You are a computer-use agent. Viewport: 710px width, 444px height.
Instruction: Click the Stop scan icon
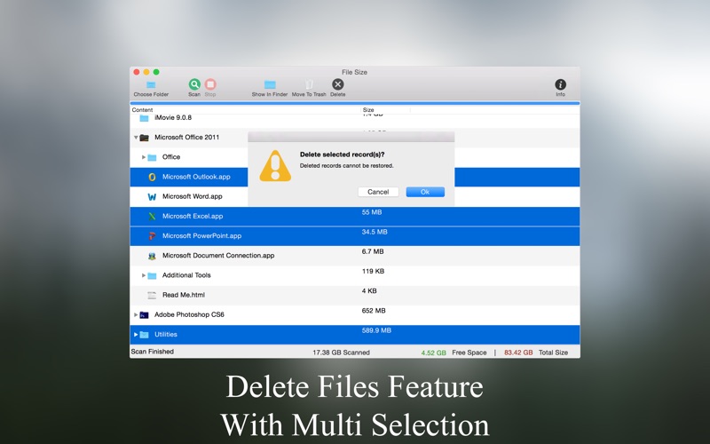click(210, 84)
